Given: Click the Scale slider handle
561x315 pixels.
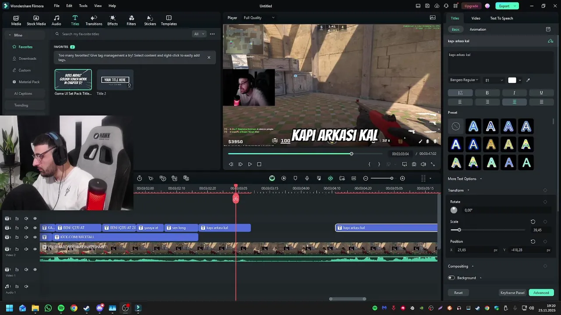Looking at the screenshot, I should (x=459, y=230).
